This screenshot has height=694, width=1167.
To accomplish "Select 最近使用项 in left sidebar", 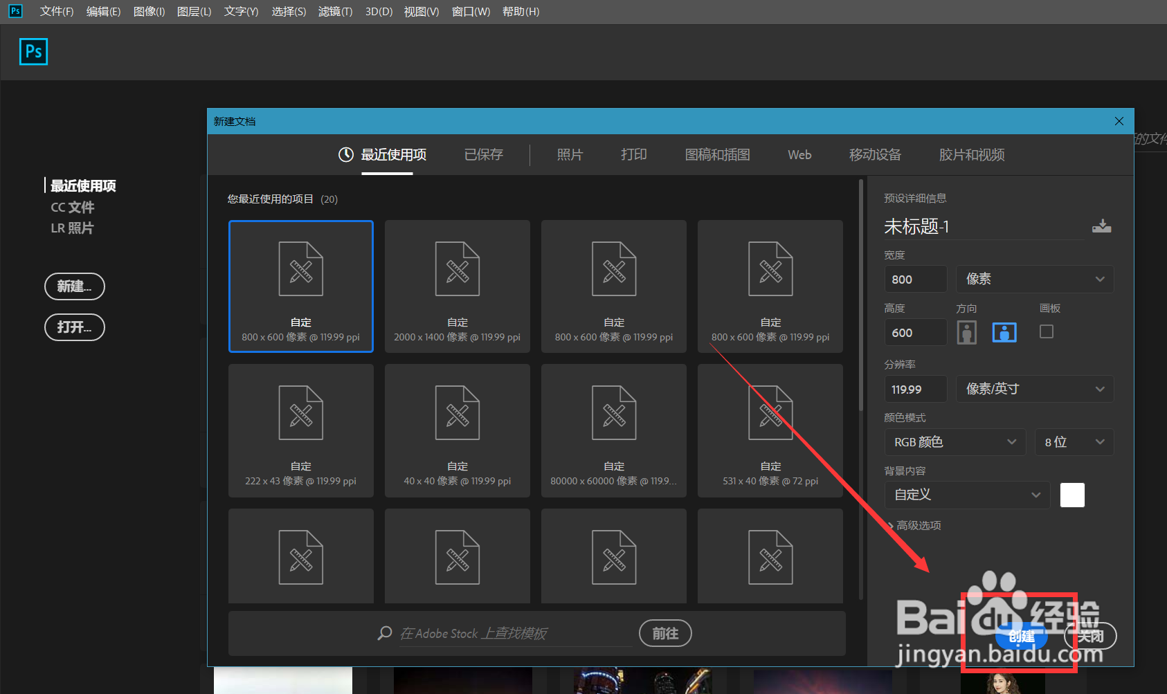I will 83,185.
